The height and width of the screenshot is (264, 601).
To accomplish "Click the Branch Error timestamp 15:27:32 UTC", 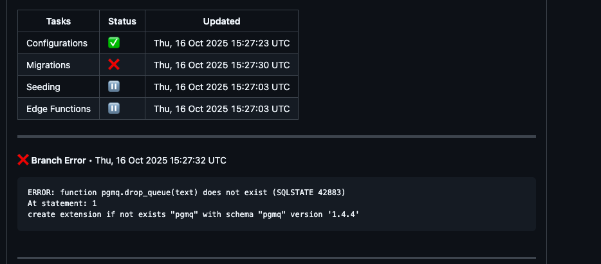I will pos(161,160).
